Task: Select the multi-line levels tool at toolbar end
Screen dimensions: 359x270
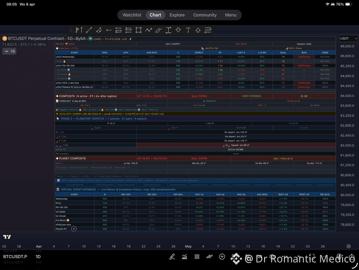Action: (x=208, y=30)
